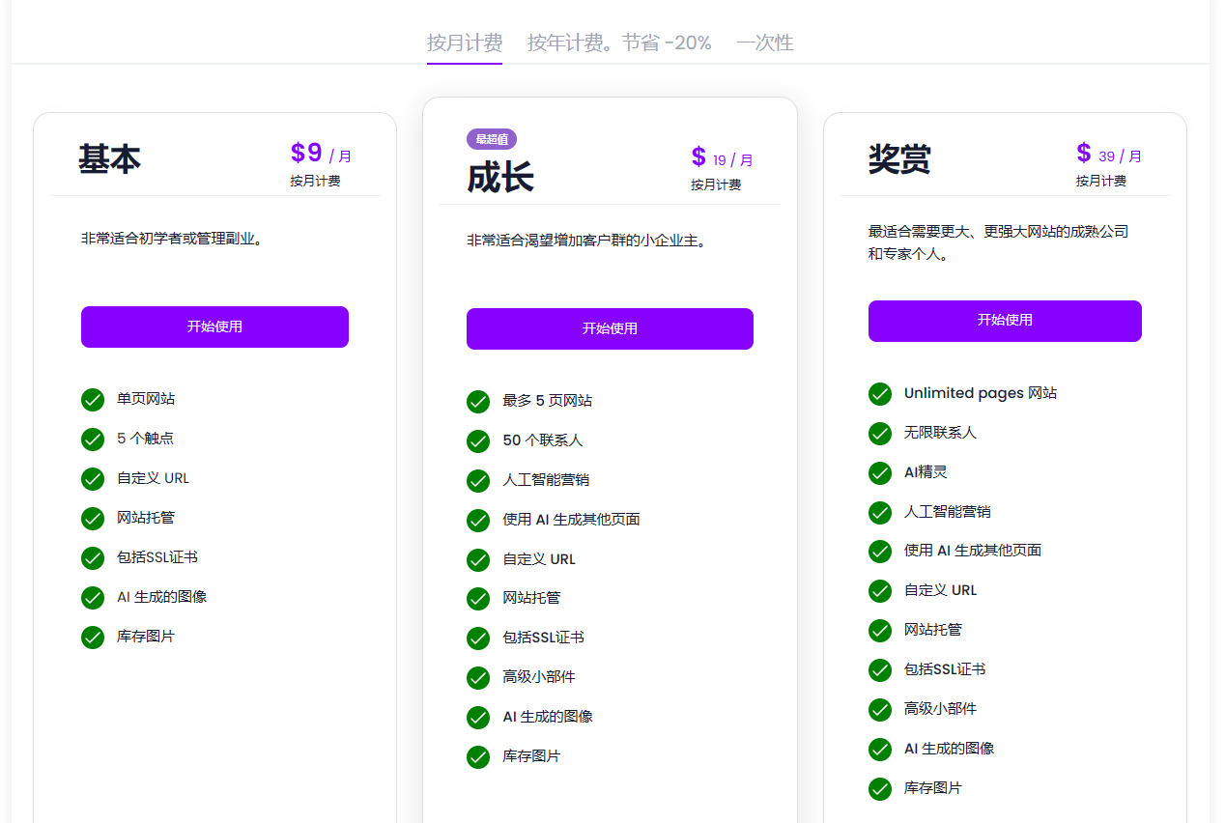Click the 奖赏 plan heading

899,159
